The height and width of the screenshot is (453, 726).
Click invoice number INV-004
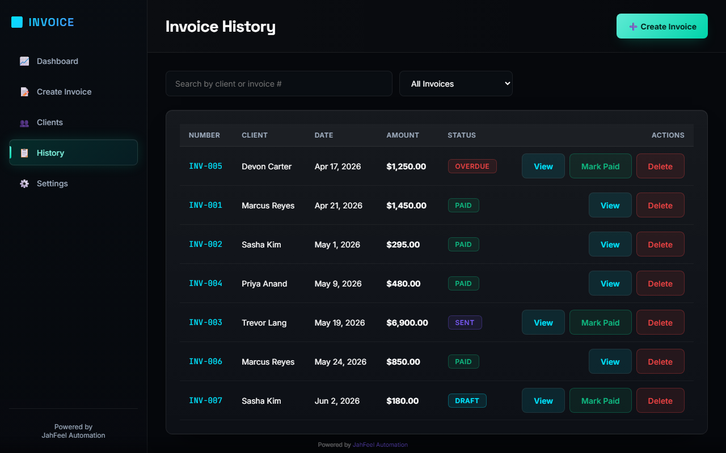coord(205,283)
